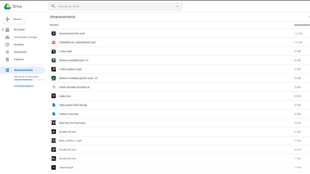Click the Nombre column header

(x=54, y=25)
